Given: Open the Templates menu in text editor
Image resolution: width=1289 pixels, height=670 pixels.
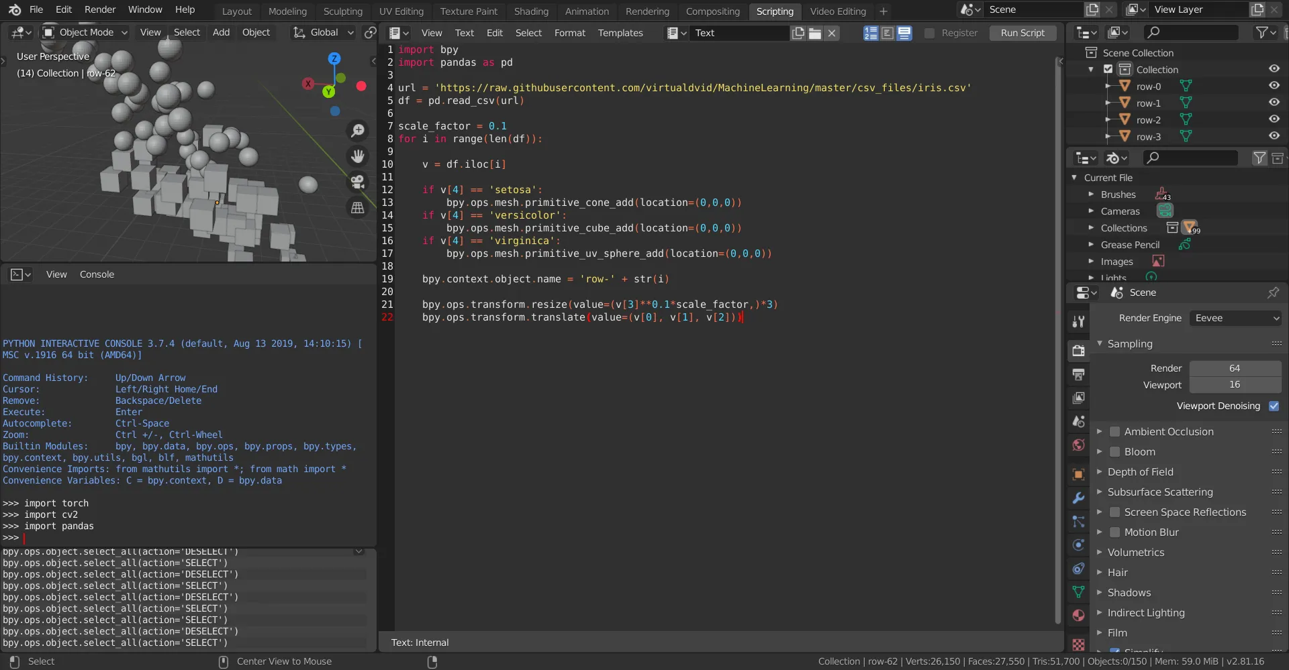Looking at the screenshot, I should click(x=620, y=33).
